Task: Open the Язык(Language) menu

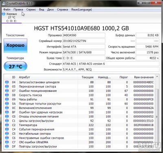Action: 81,9
